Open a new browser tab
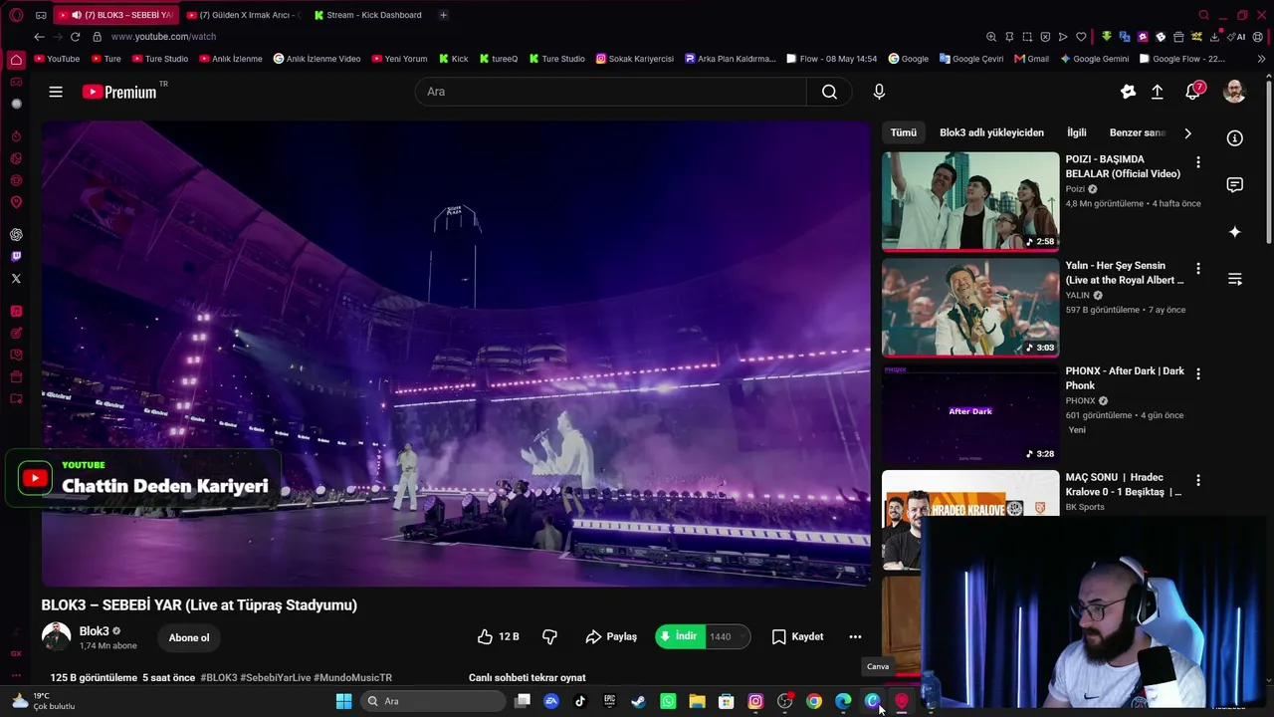This screenshot has width=1274, height=717. 443,15
